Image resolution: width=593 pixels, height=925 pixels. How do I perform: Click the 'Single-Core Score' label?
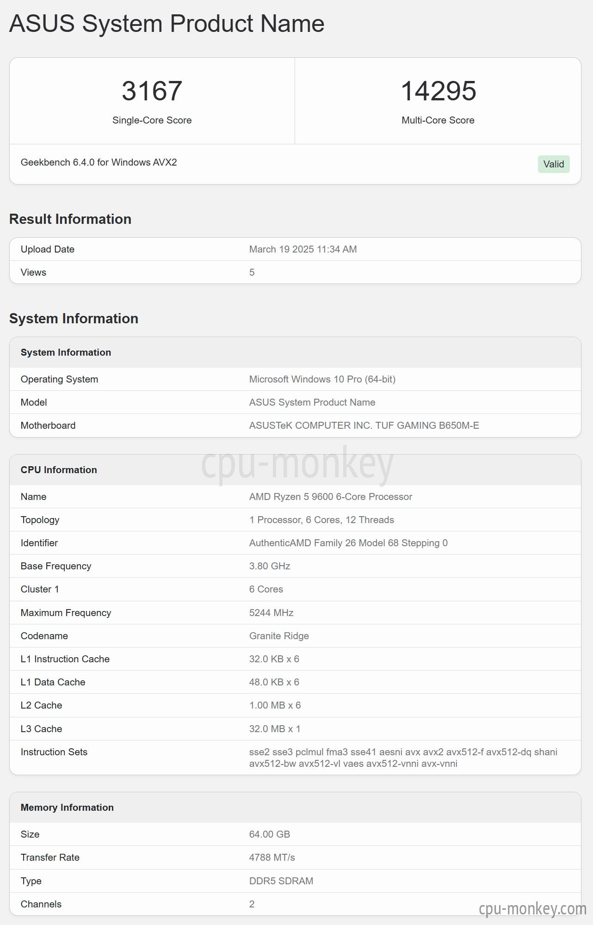click(x=152, y=120)
